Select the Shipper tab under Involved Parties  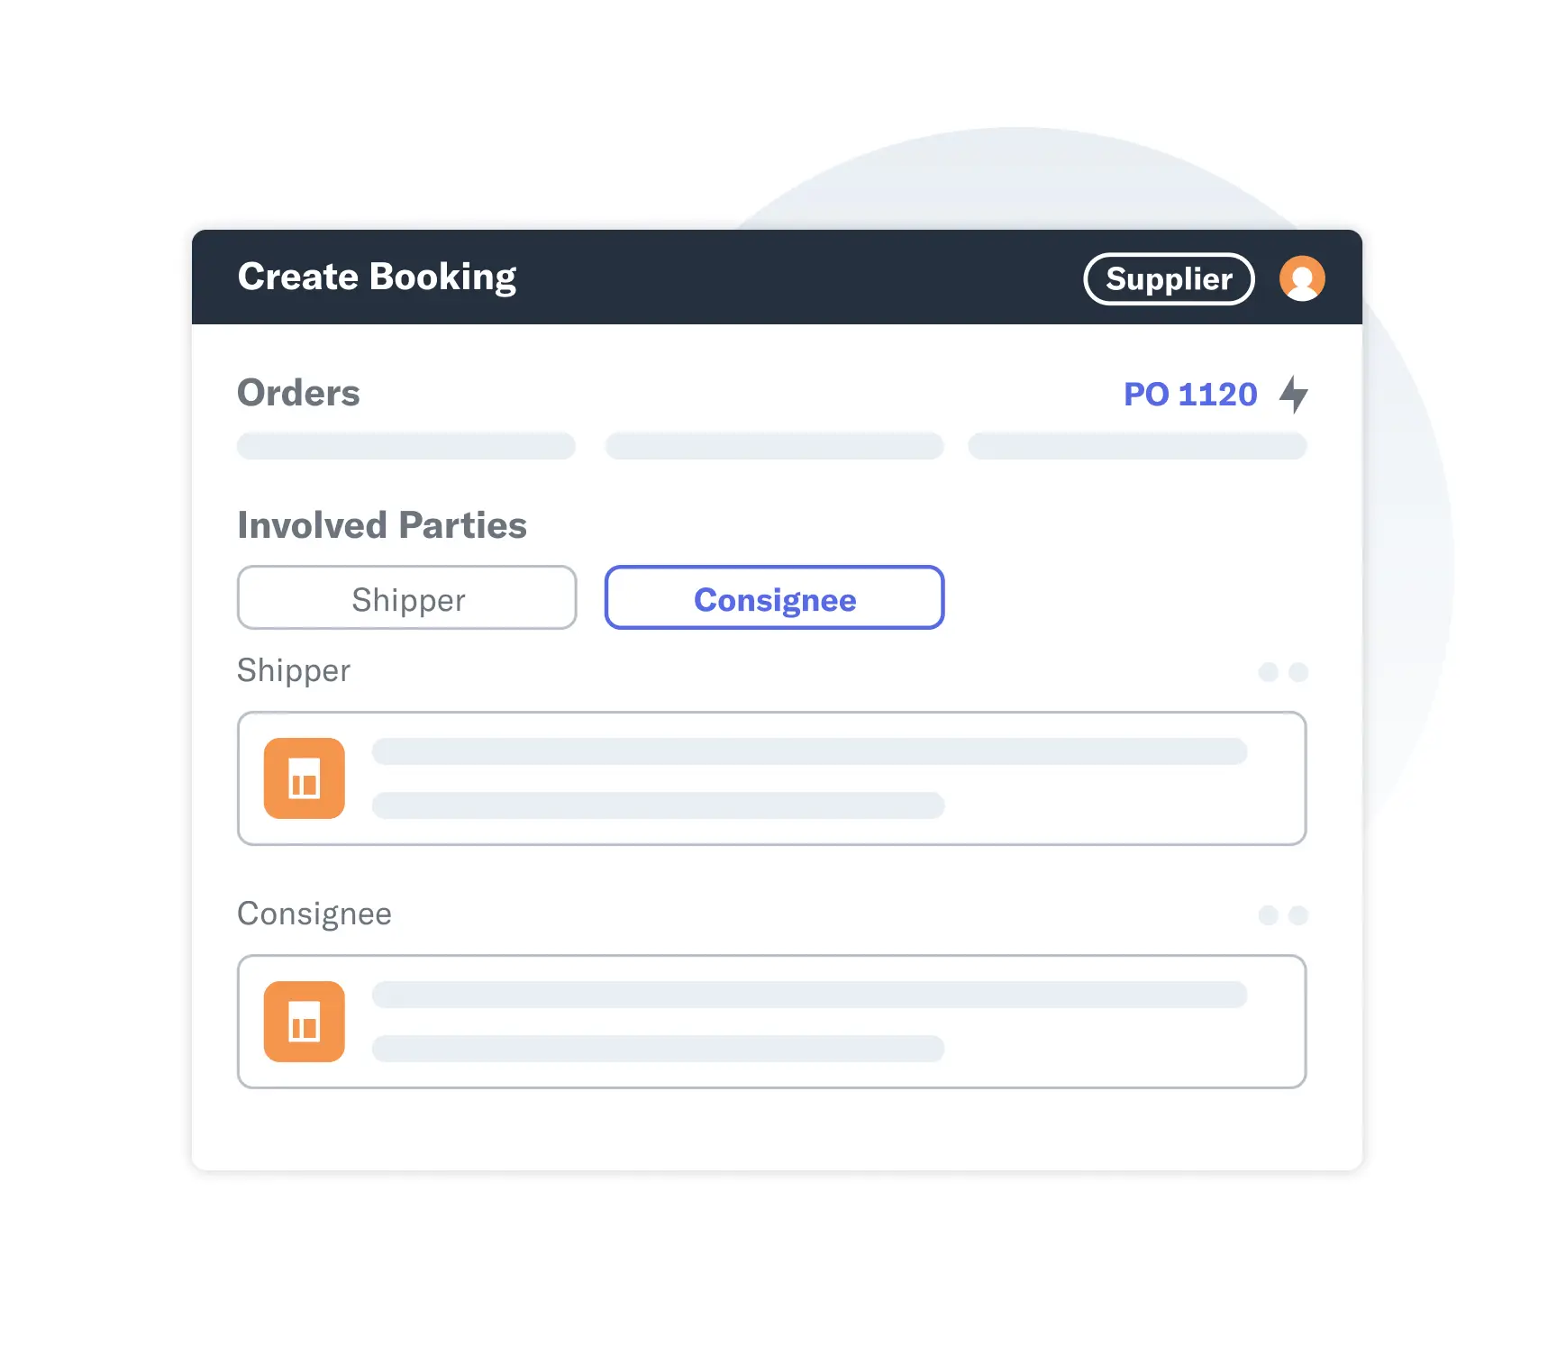click(407, 597)
